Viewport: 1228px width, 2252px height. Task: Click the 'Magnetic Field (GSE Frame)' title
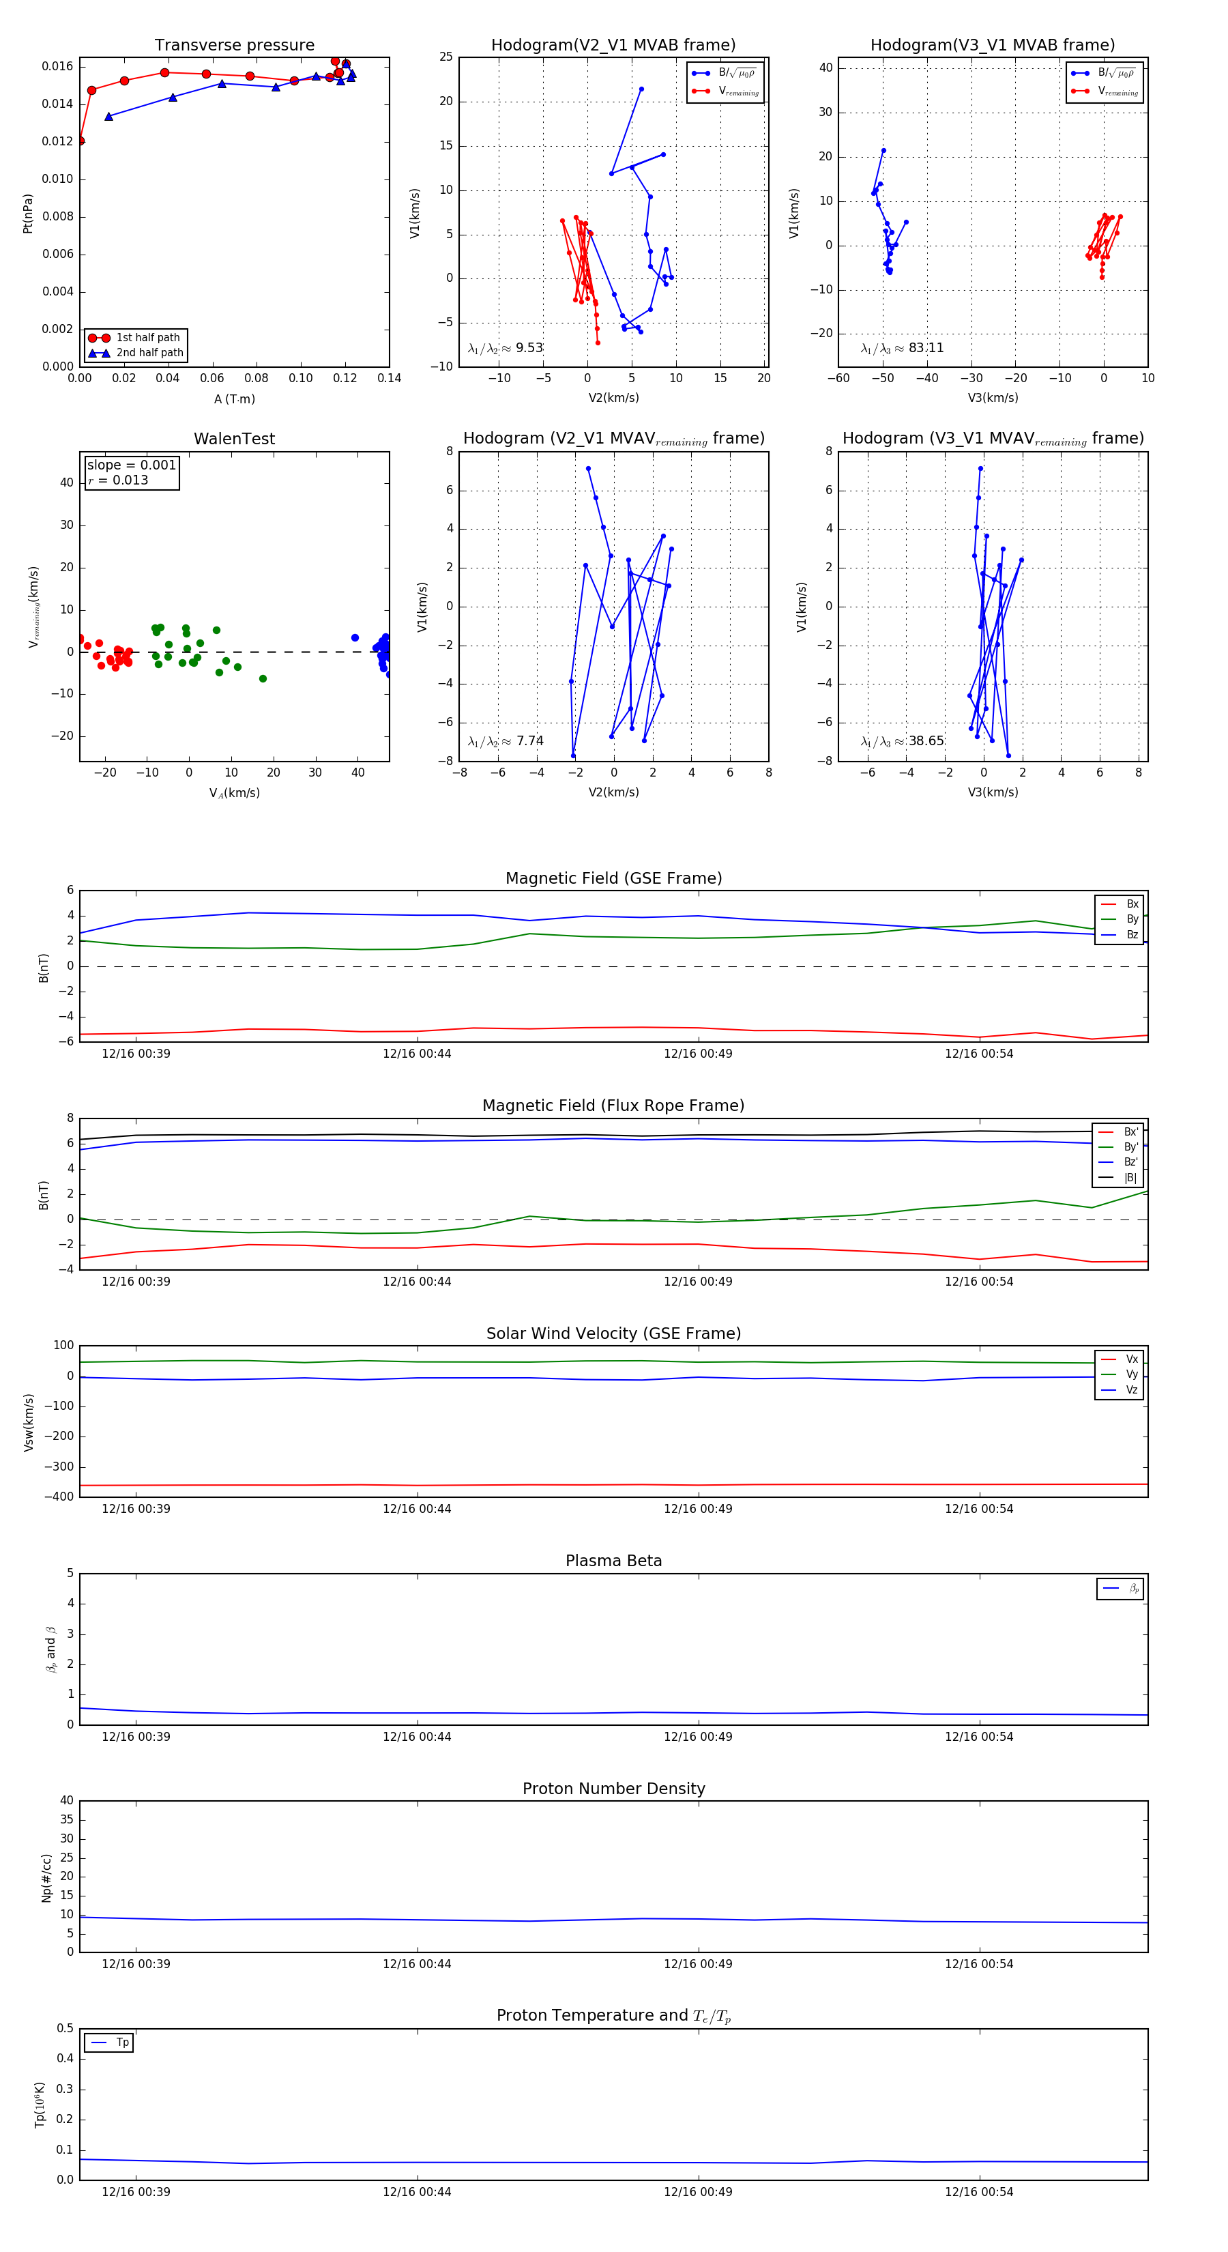(613, 878)
